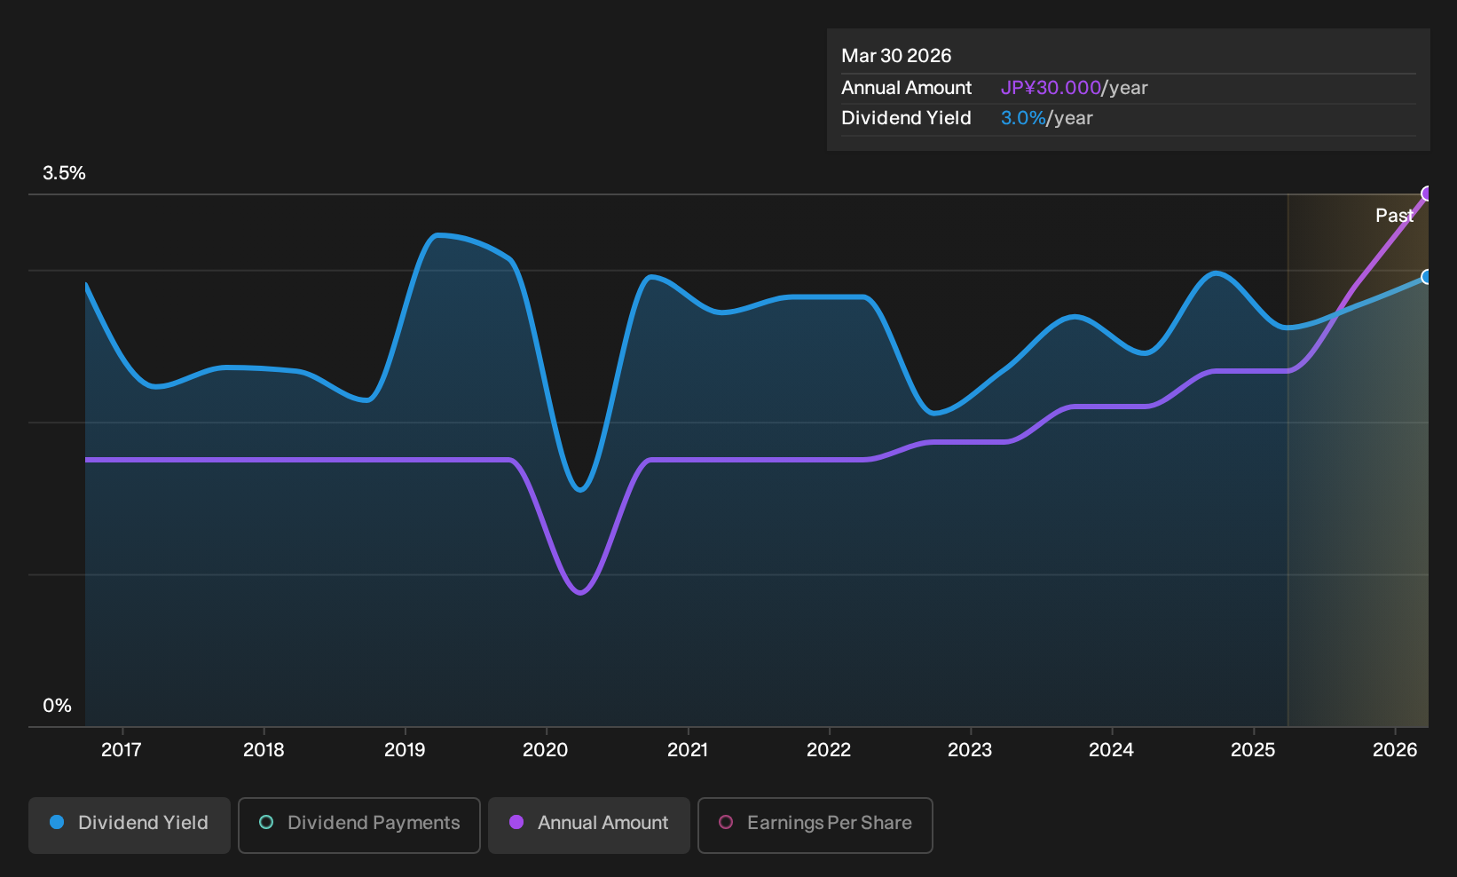
Task: Click the Mar 30 2026 tooltip date
Action: pos(896,56)
